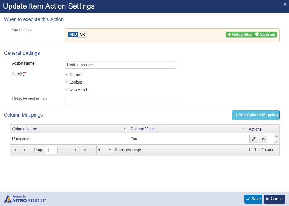Viewport: 289px width, 206px height.
Task: Go to first page of column mappings
Action: tap(15, 150)
